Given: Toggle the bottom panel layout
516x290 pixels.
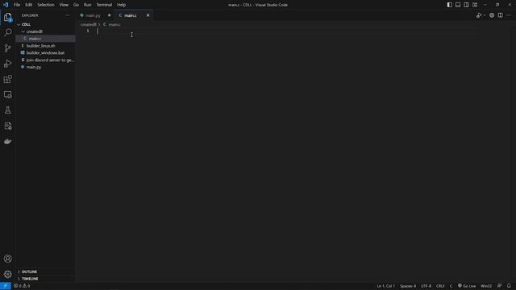Looking at the screenshot, I should [458, 5].
